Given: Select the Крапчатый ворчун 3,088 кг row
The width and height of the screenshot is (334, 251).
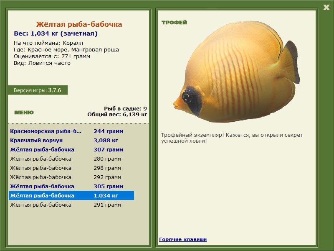Looking at the screenshot, I should coord(71,141).
